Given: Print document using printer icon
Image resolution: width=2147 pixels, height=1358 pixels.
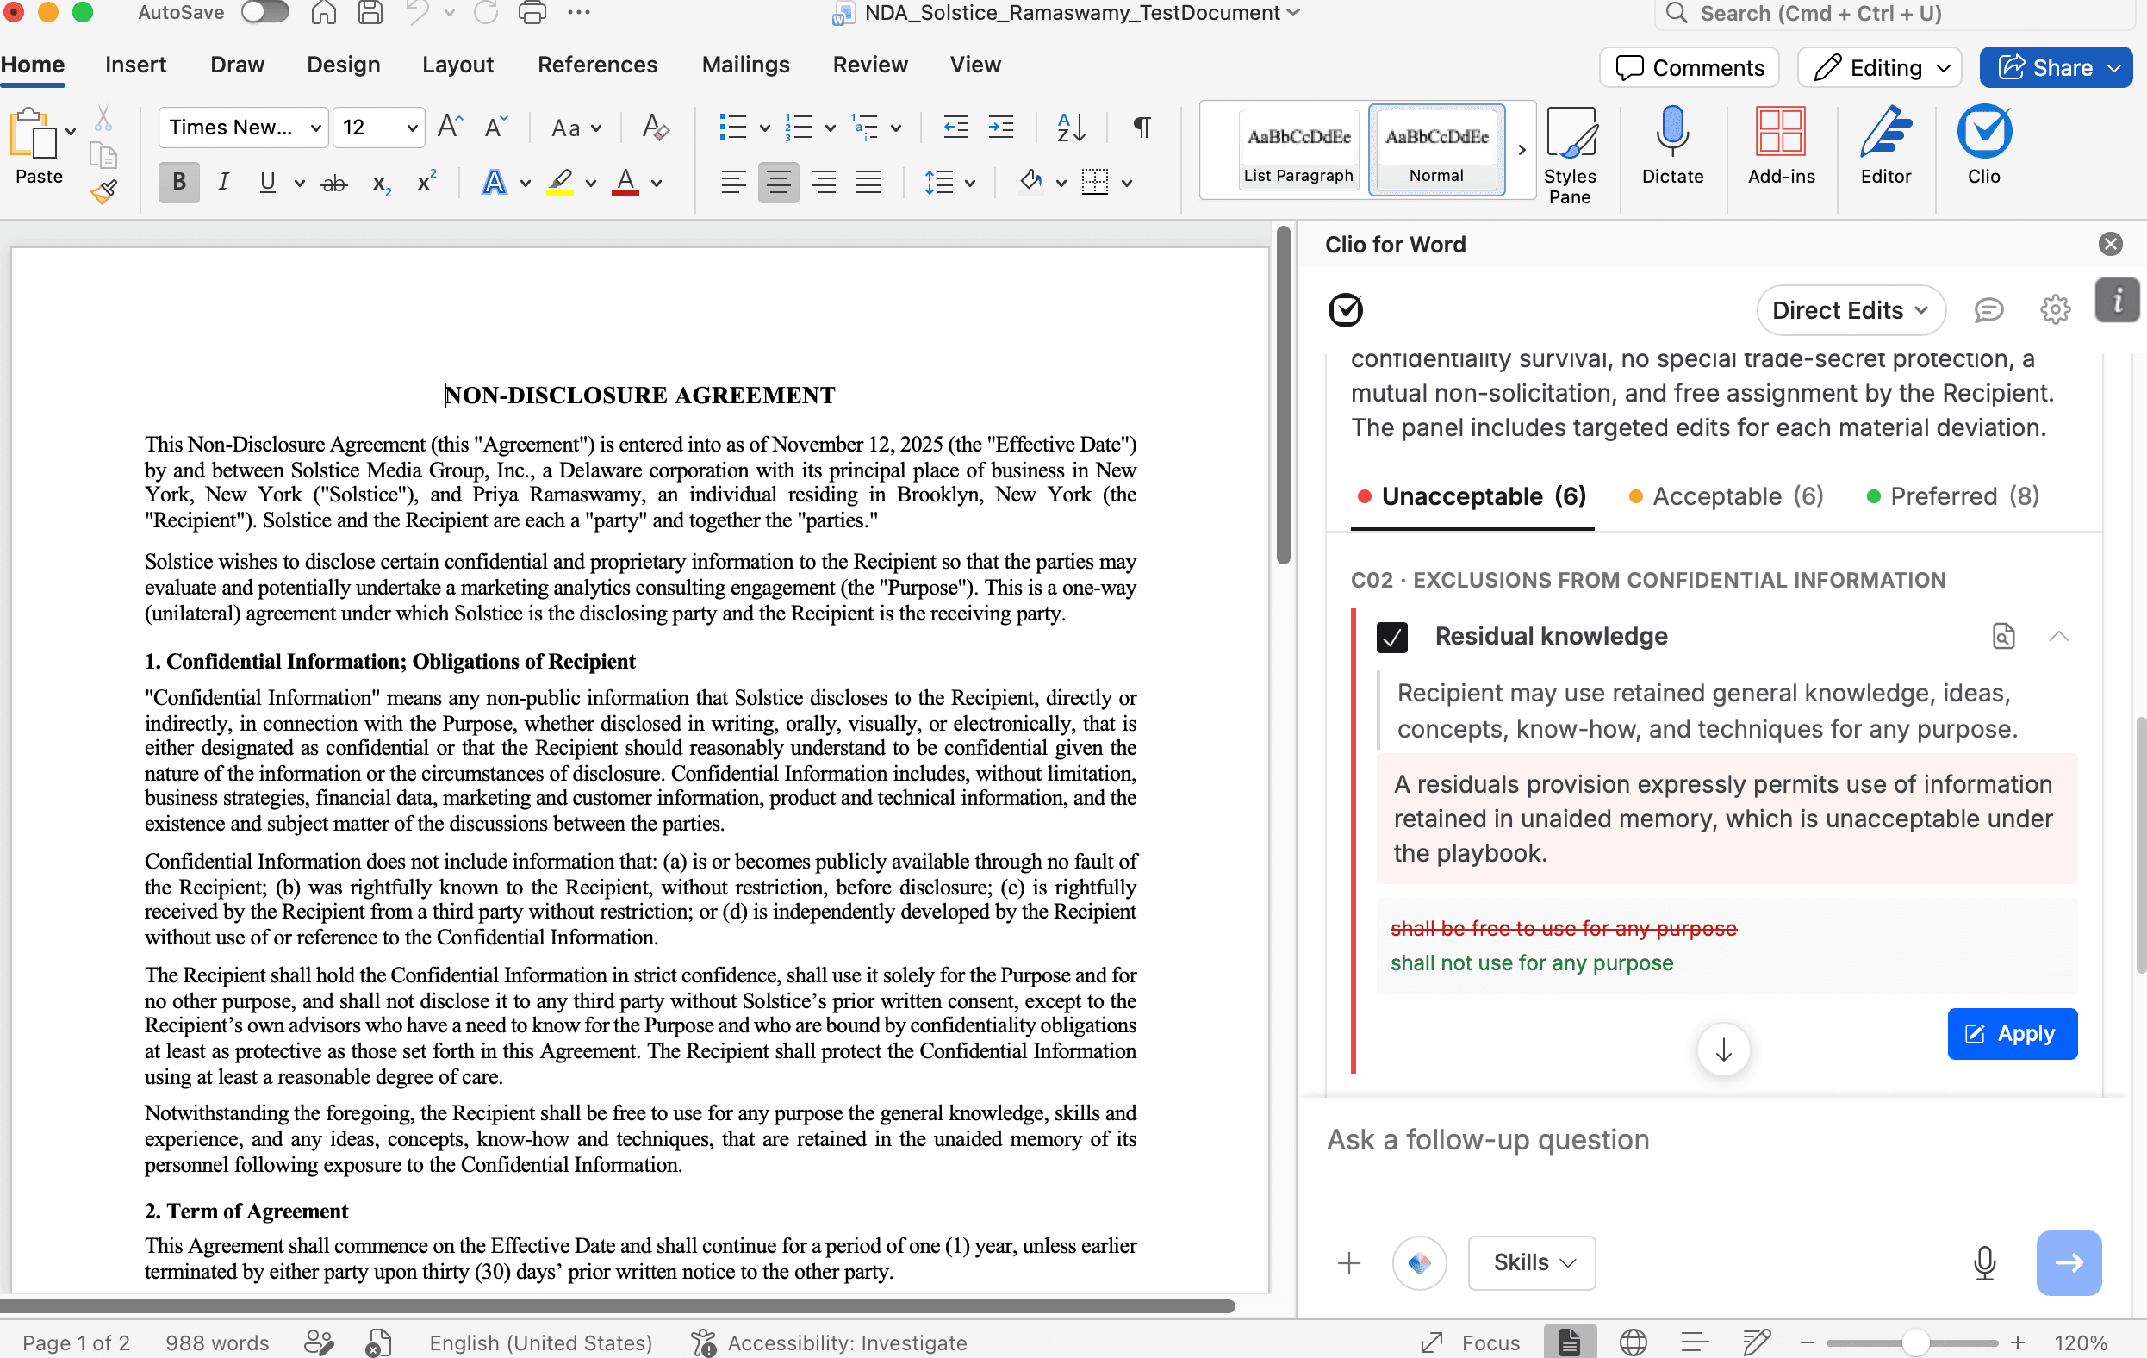Looking at the screenshot, I should (x=532, y=14).
